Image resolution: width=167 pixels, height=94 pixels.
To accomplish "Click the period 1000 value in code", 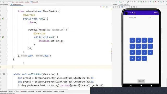I will tap(46, 56).
